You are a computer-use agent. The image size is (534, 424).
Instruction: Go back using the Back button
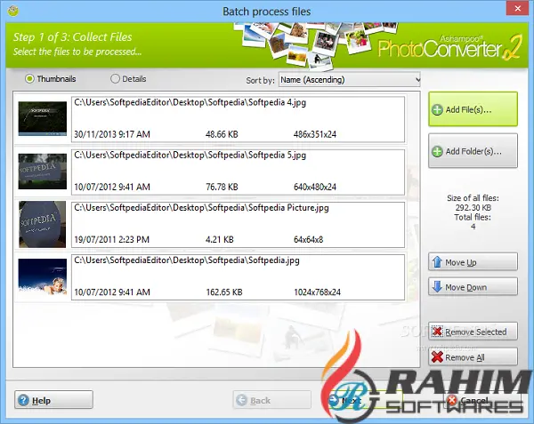tap(271, 400)
